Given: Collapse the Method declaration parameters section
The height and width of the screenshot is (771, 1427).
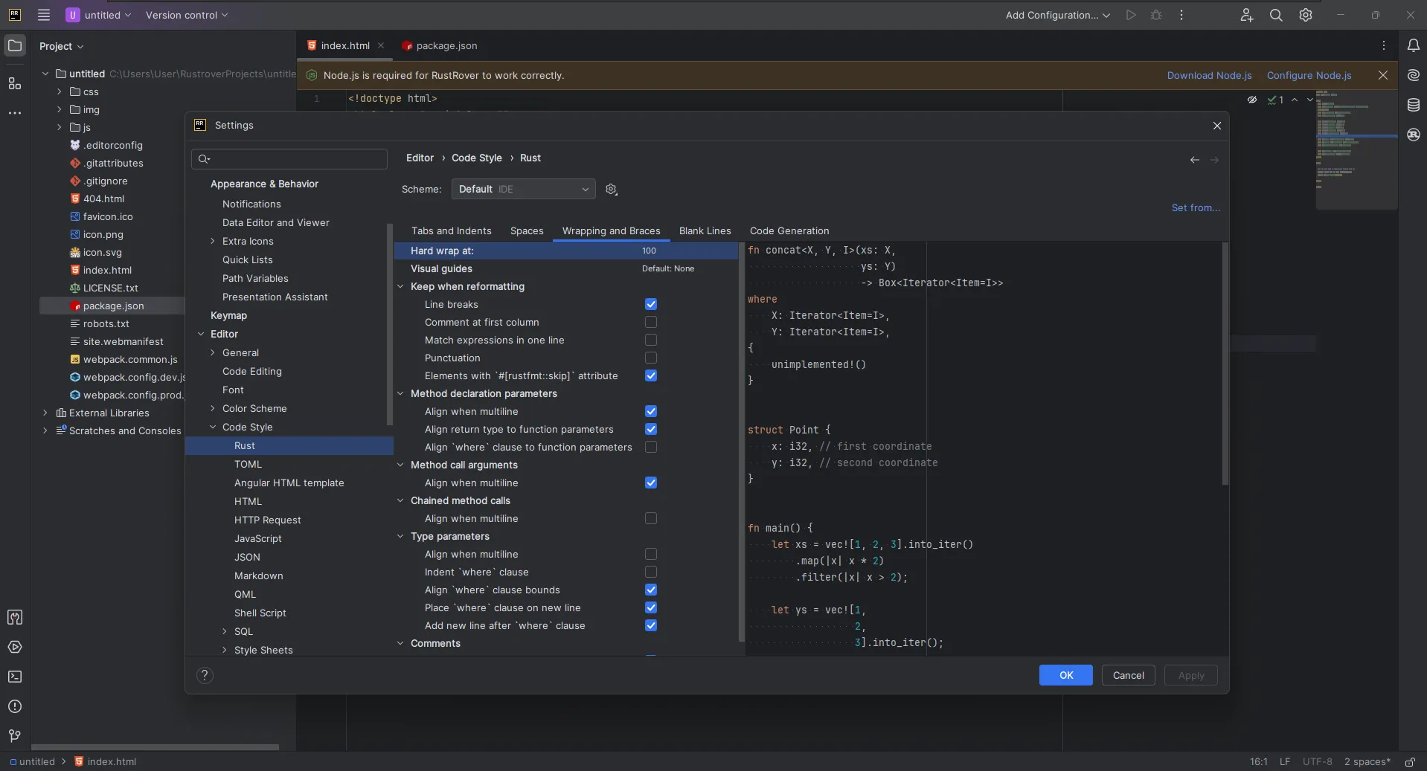Looking at the screenshot, I should pos(400,393).
